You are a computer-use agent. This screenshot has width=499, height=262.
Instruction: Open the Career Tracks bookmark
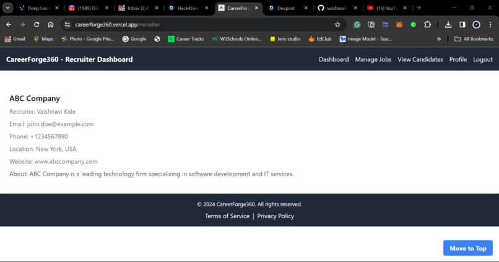186,39
